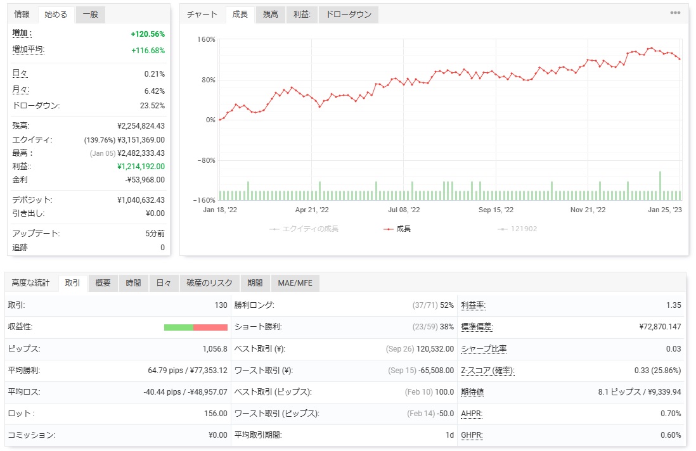Screen dimensions: 696x451
Task: Toggle the エクイティの成長 legend series
Action: click(304, 229)
